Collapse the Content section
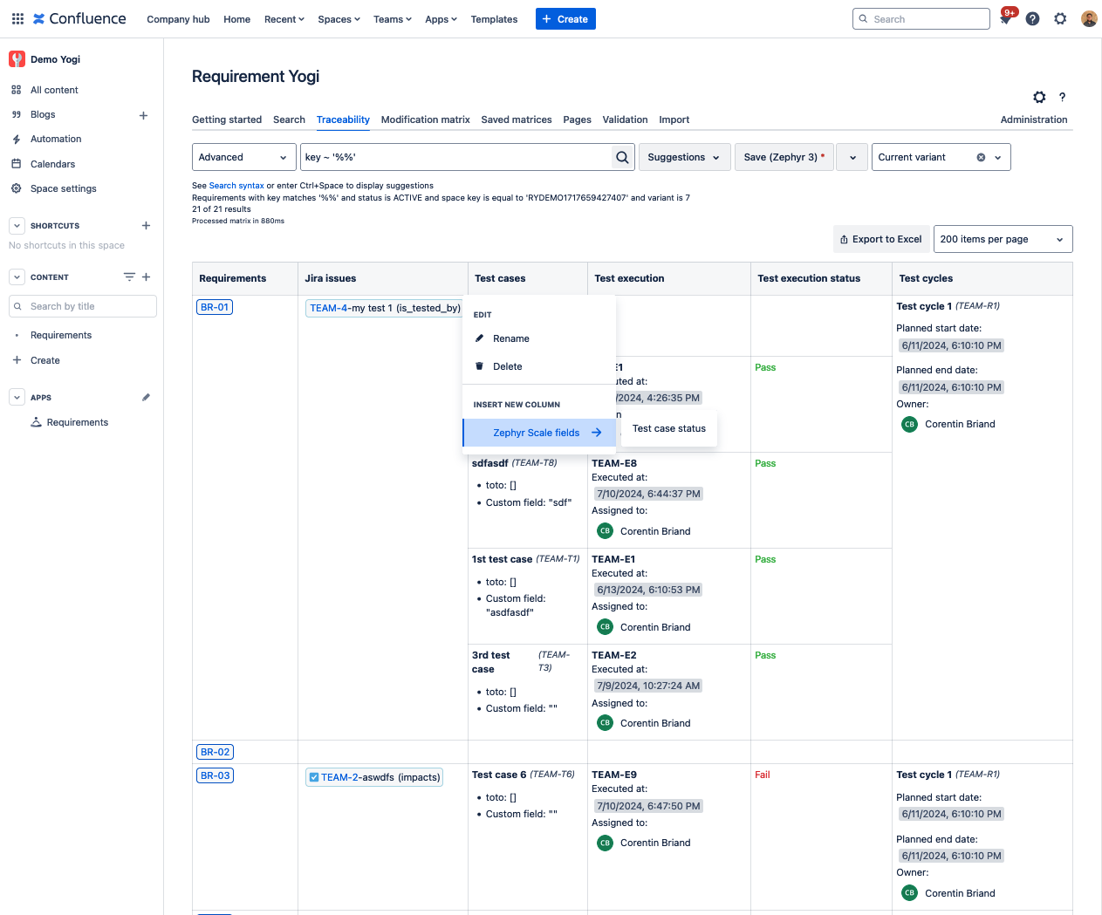This screenshot has width=1102, height=915. pos(17,277)
